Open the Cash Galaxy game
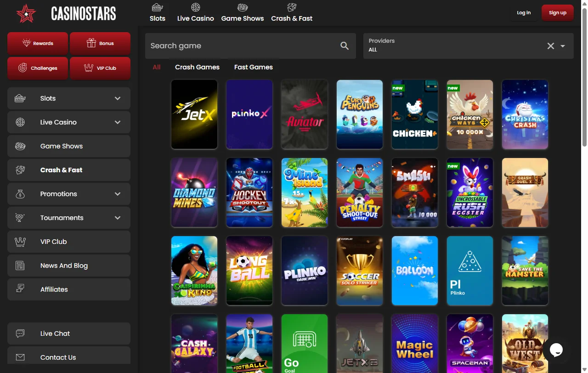This screenshot has width=588, height=373. tap(194, 344)
